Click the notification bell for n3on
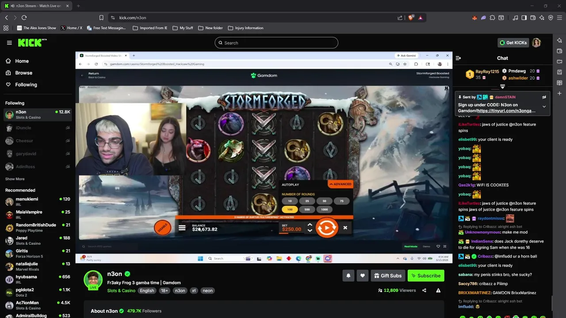Viewport: 566px width, 318px height. (x=348, y=276)
